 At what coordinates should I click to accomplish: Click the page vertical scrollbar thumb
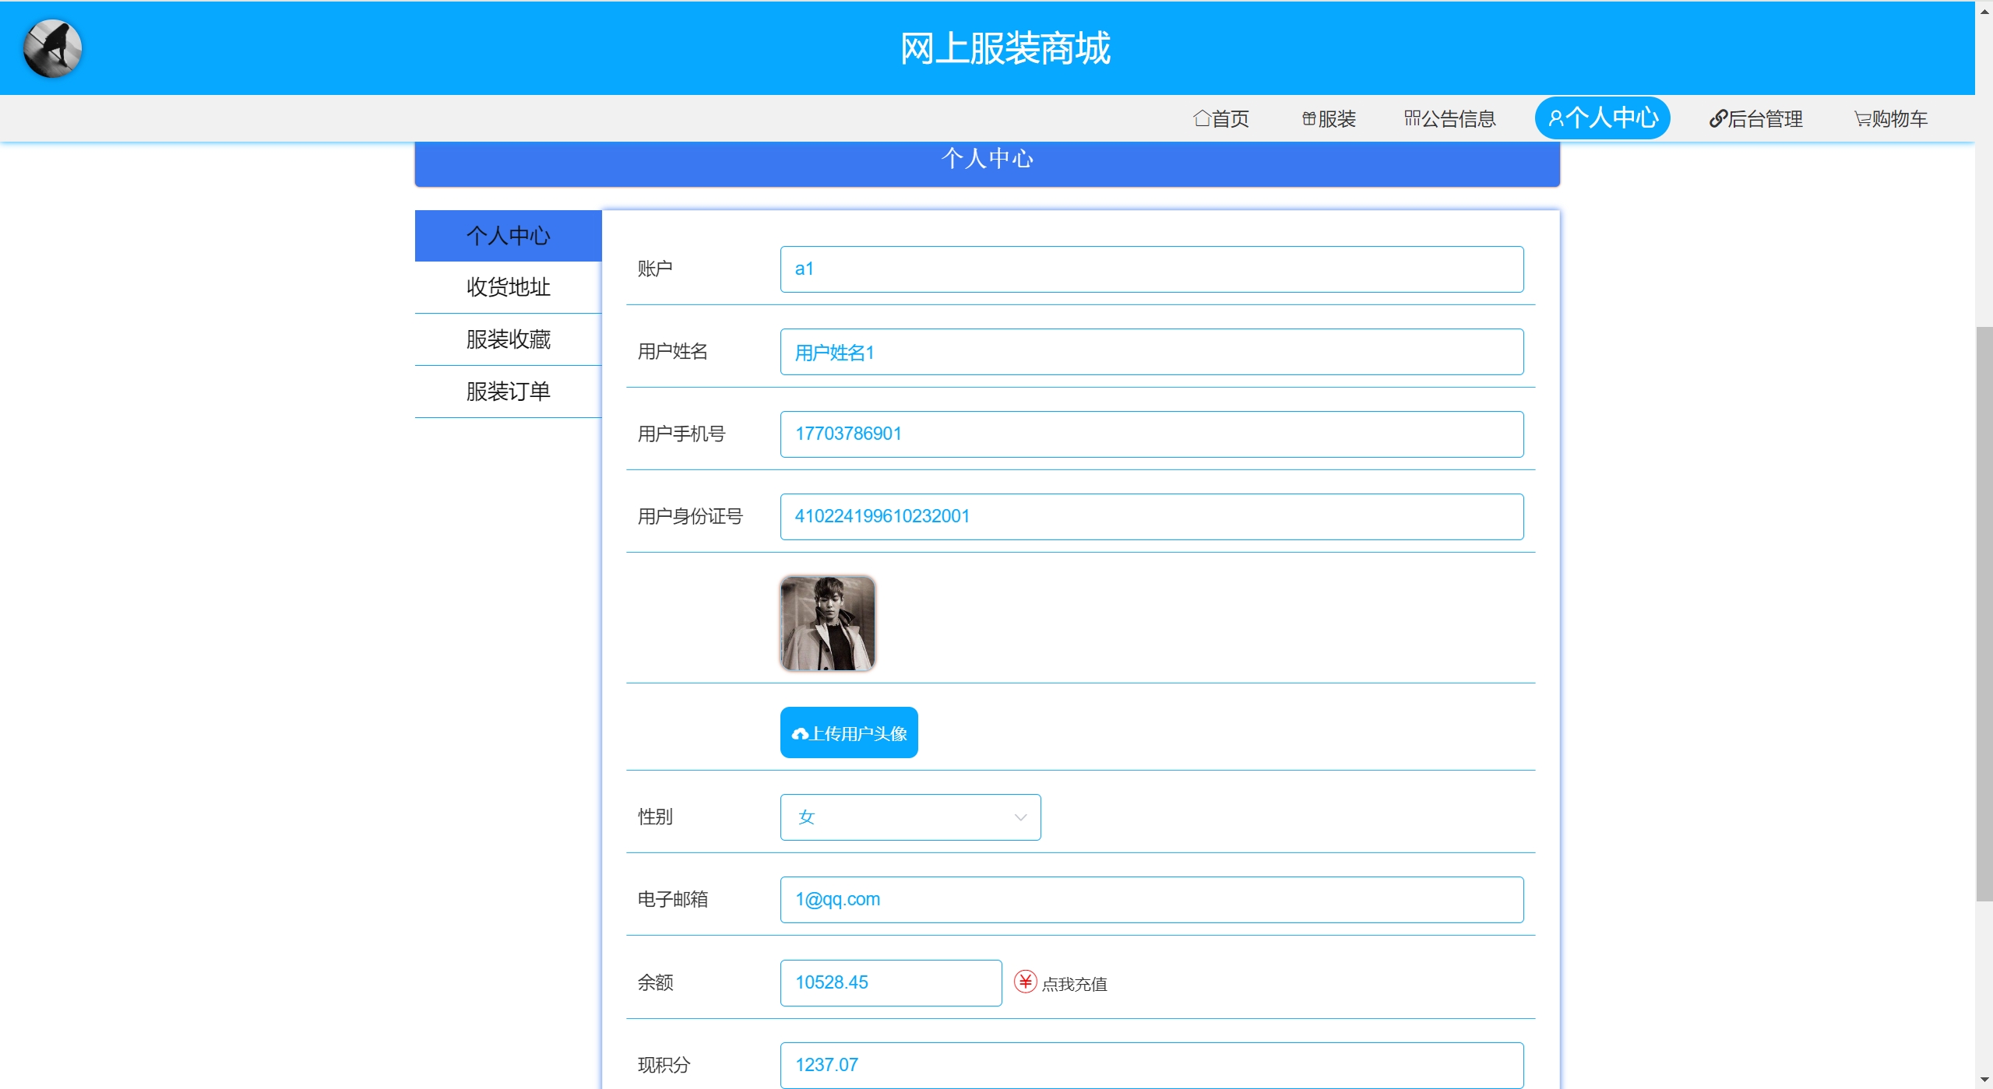(1984, 613)
